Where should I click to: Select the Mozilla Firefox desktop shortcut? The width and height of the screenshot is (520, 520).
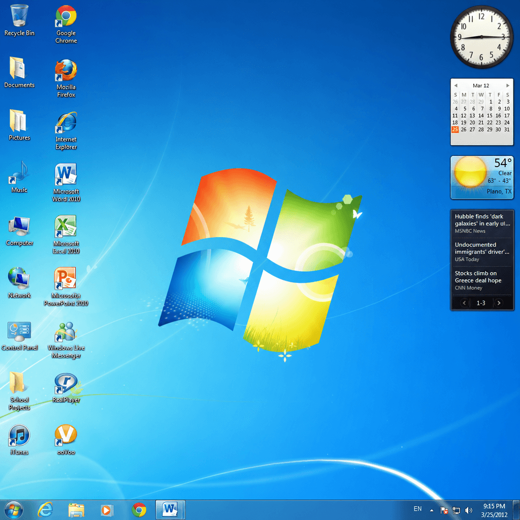pos(66,78)
